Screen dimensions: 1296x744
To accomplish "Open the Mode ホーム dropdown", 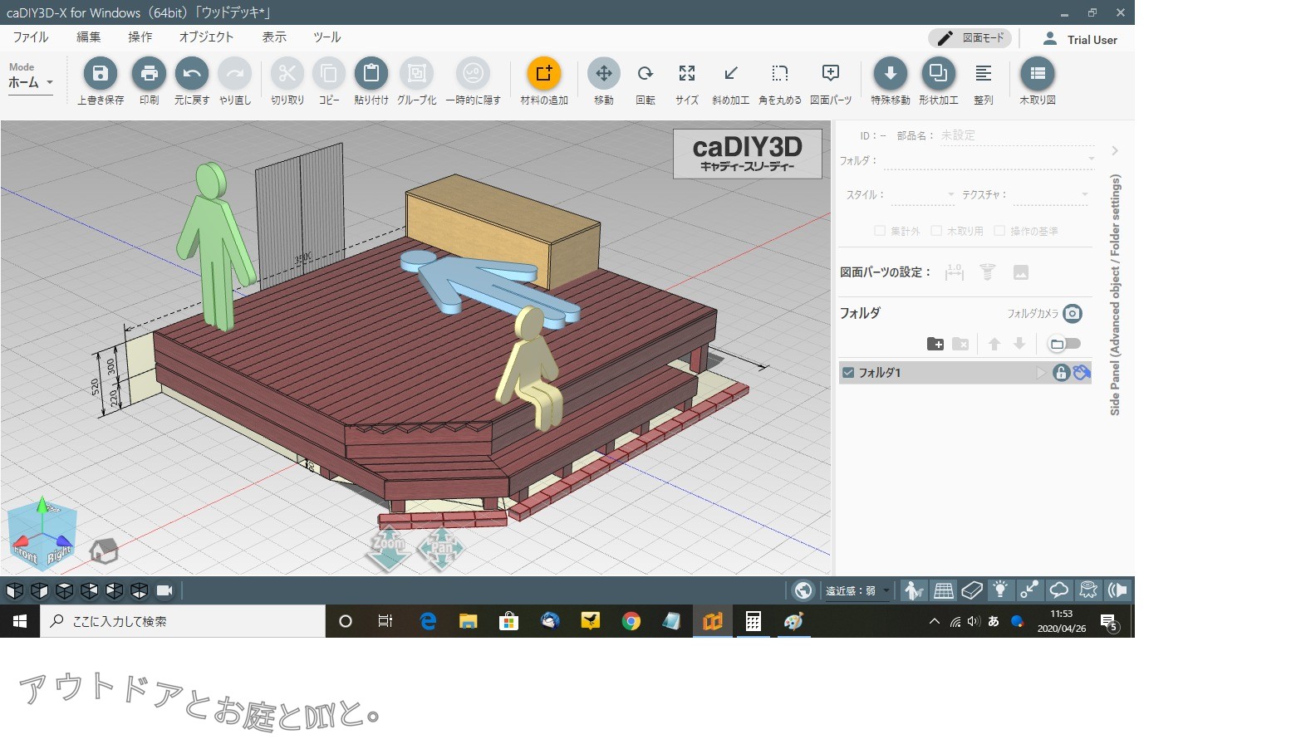I will tap(31, 82).
